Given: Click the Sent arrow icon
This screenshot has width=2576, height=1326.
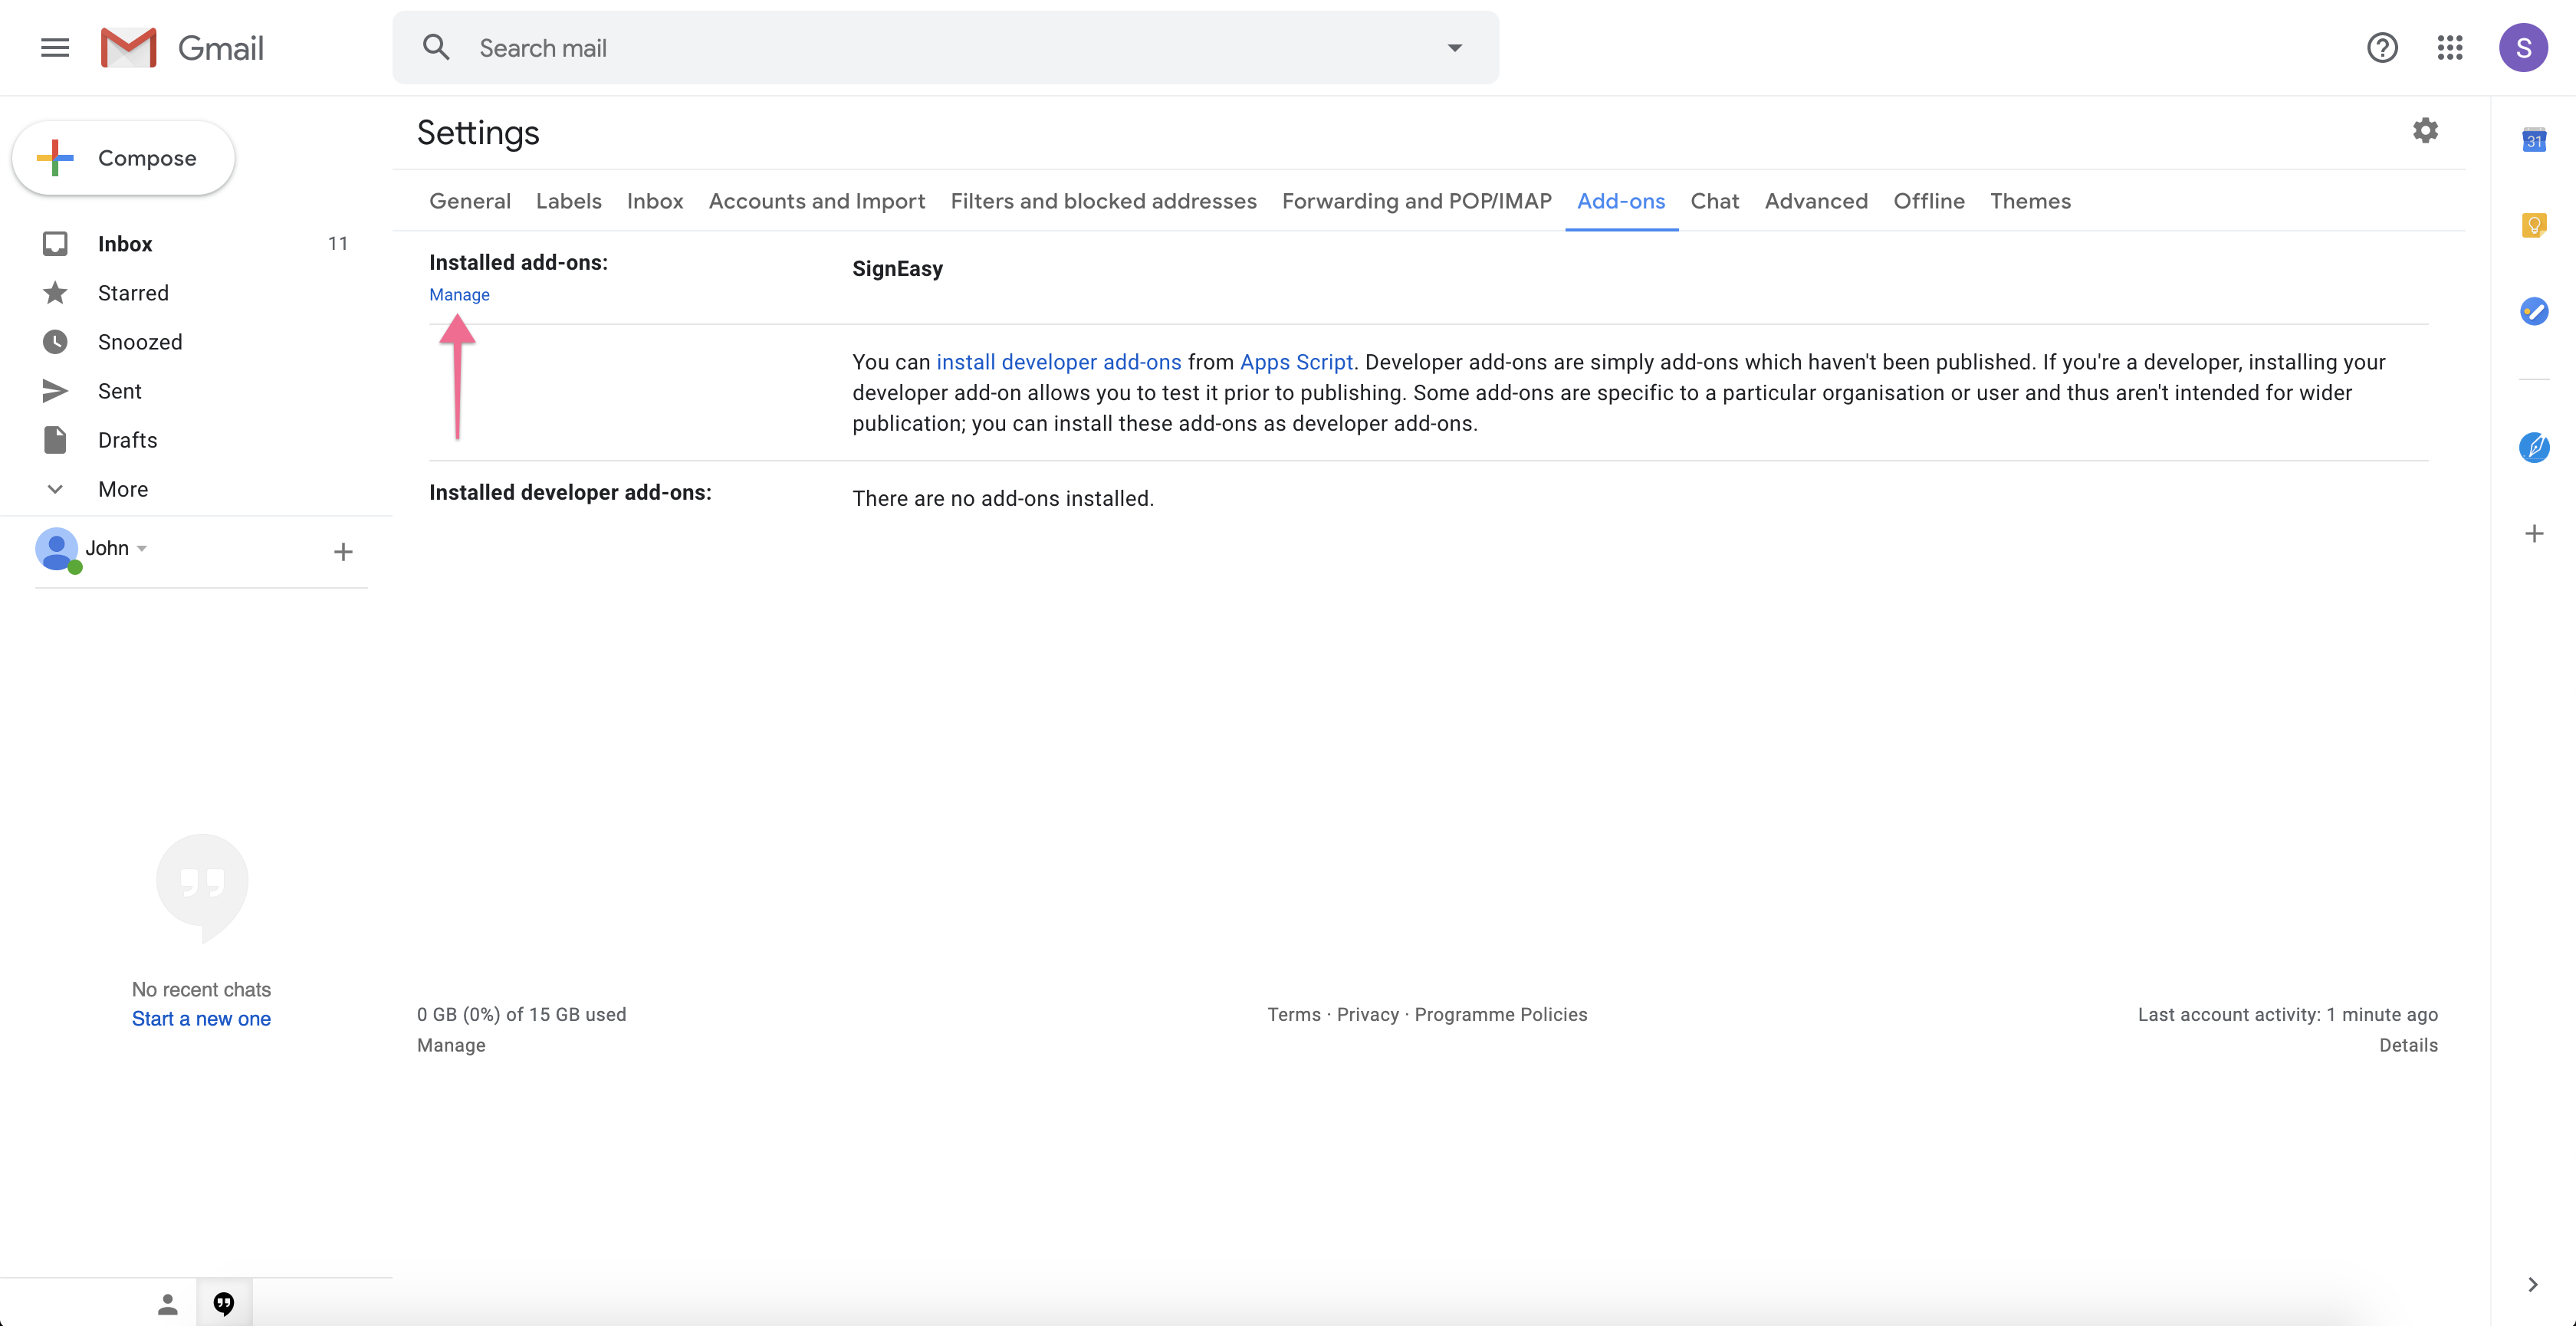Looking at the screenshot, I should (x=55, y=391).
